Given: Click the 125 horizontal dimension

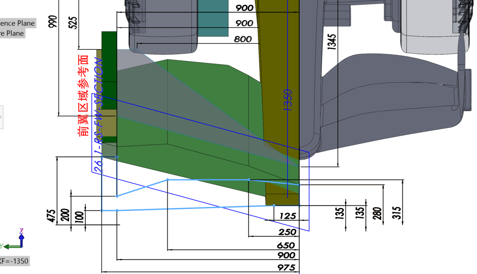Looking at the screenshot, I should point(287,216).
